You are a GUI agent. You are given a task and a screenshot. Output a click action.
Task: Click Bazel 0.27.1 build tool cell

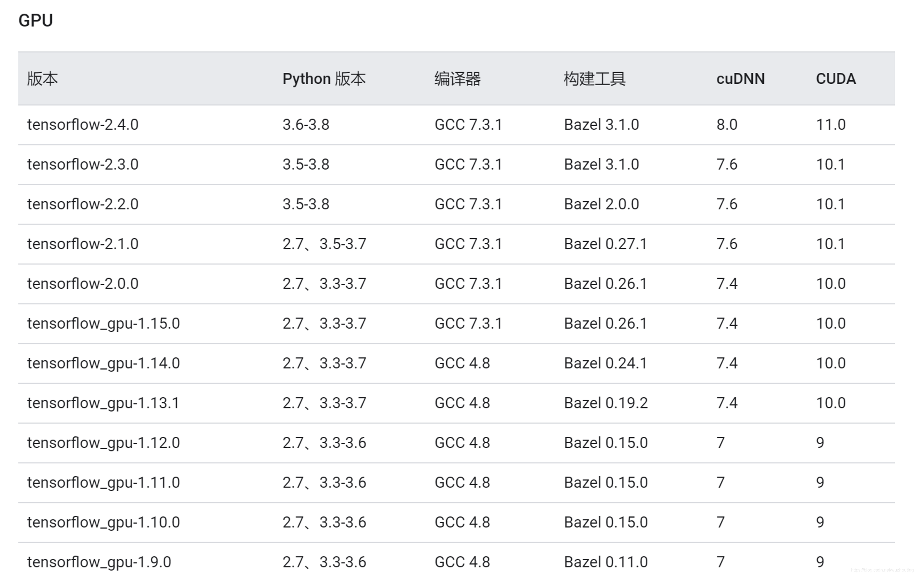click(x=605, y=244)
